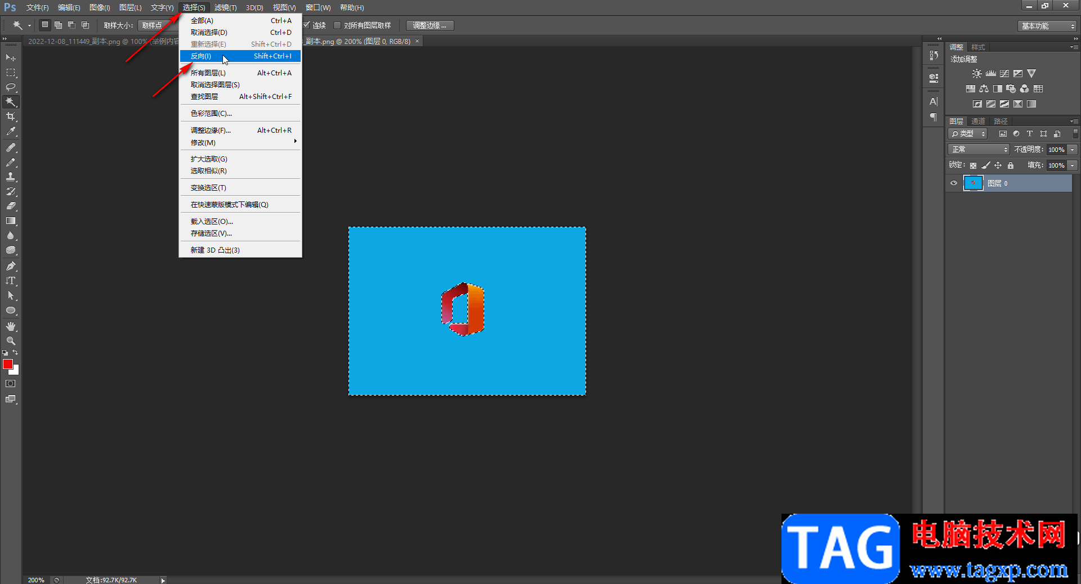Click the 调整边缘... button
The height and width of the screenshot is (584, 1081).
pyautogui.click(x=430, y=25)
